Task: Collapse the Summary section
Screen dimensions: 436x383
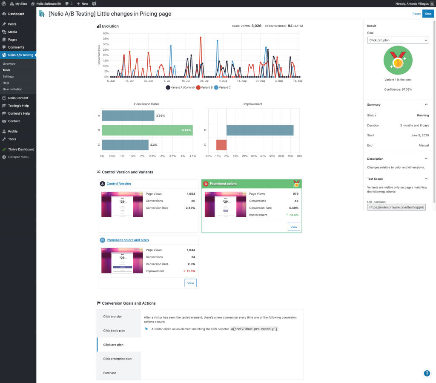Action: tap(426, 104)
